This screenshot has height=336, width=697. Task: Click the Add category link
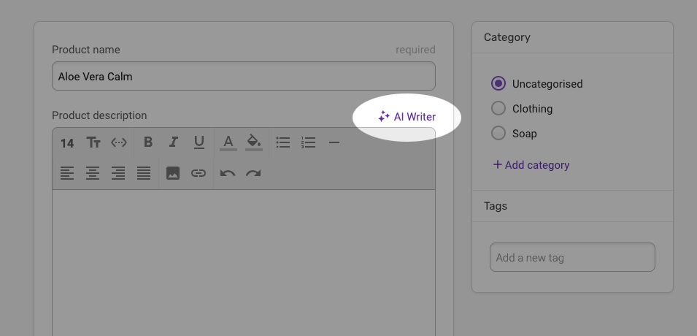(531, 164)
